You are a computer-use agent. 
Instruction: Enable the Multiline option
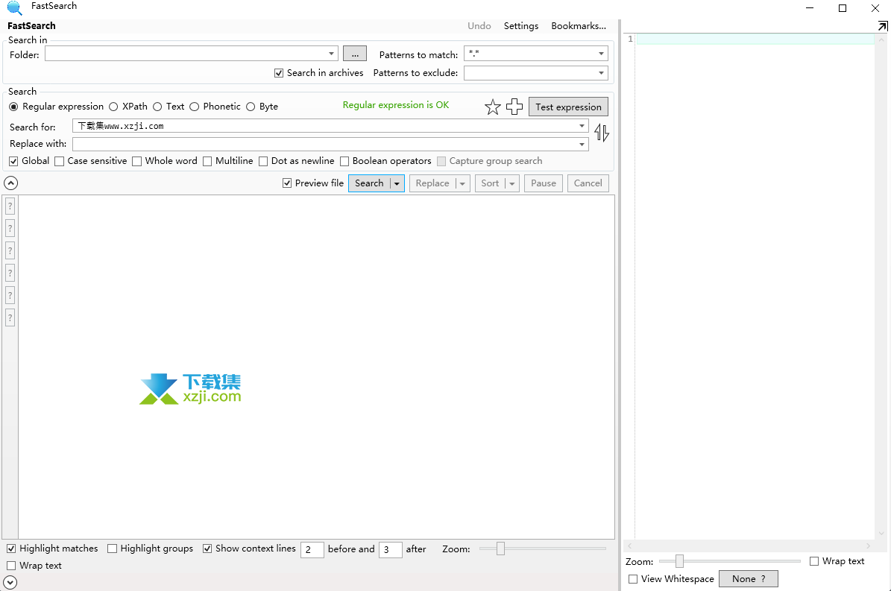click(x=207, y=161)
